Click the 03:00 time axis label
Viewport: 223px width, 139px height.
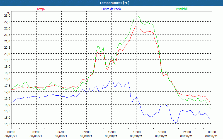coord(37,132)
